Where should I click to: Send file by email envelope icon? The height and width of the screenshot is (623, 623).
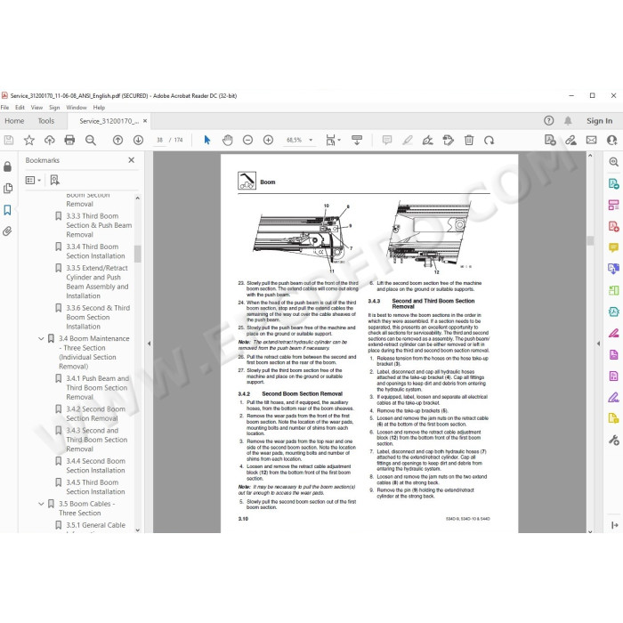(x=591, y=140)
